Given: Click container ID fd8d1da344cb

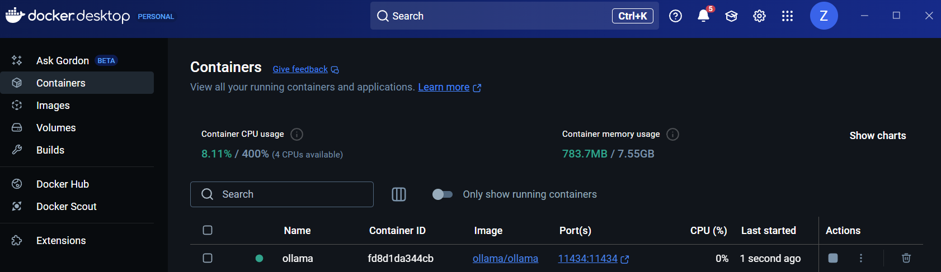Looking at the screenshot, I should coord(401,259).
